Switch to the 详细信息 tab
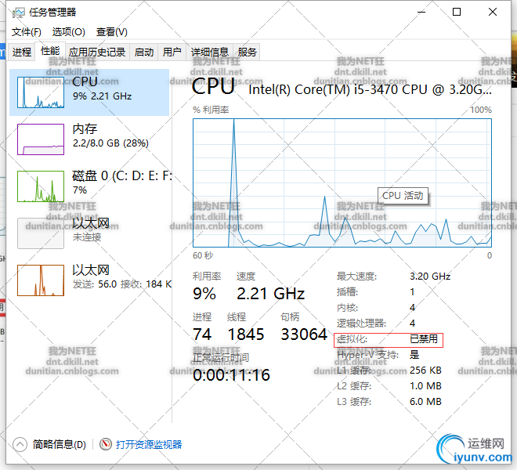Image resolution: width=517 pixels, height=470 pixels. 210,52
